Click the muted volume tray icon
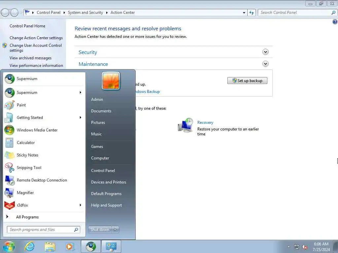 pyautogui.click(x=305, y=247)
